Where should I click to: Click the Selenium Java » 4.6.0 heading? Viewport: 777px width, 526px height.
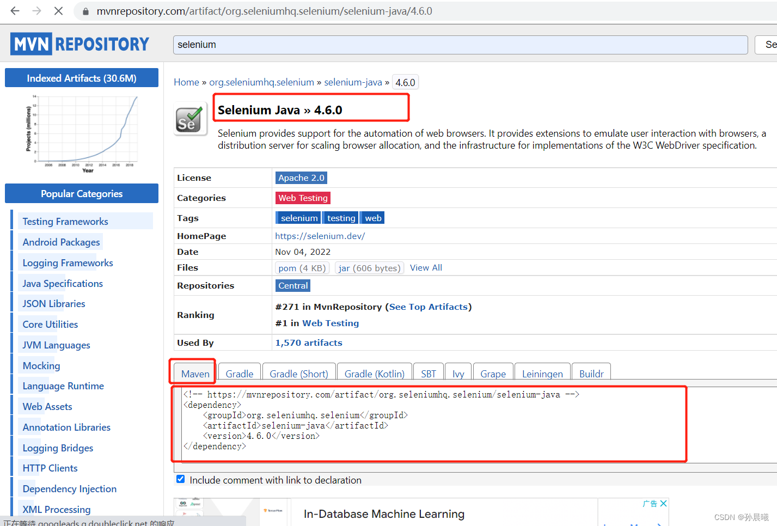280,110
